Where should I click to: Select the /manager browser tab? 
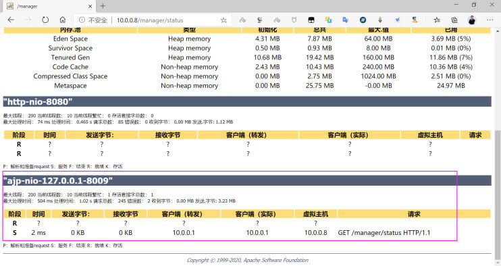[50, 6]
